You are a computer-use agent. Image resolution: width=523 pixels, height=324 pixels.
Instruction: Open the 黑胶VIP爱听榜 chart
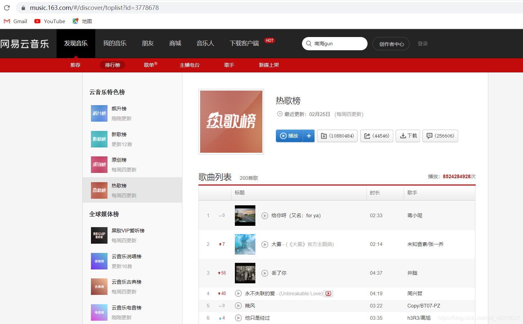132,235
